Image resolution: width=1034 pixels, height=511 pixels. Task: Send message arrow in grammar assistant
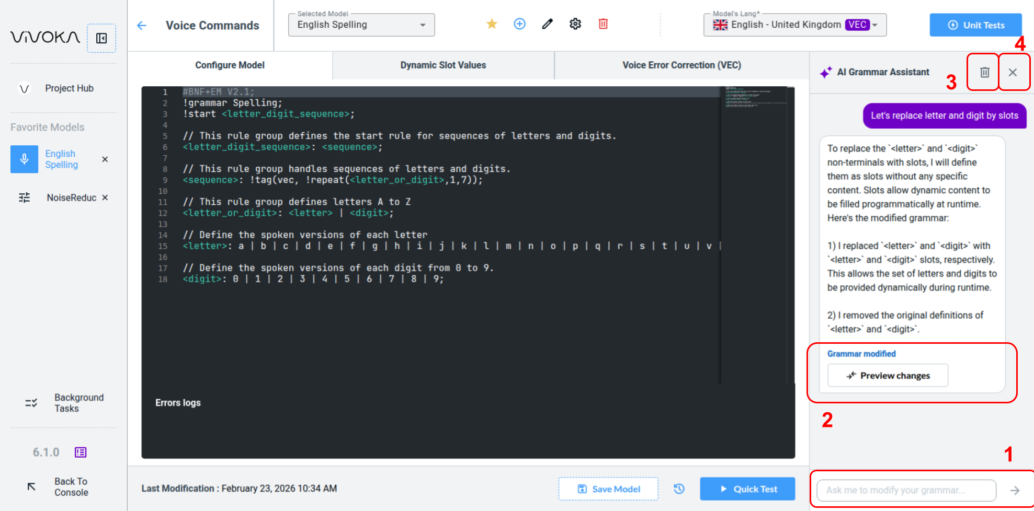click(x=1015, y=490)
